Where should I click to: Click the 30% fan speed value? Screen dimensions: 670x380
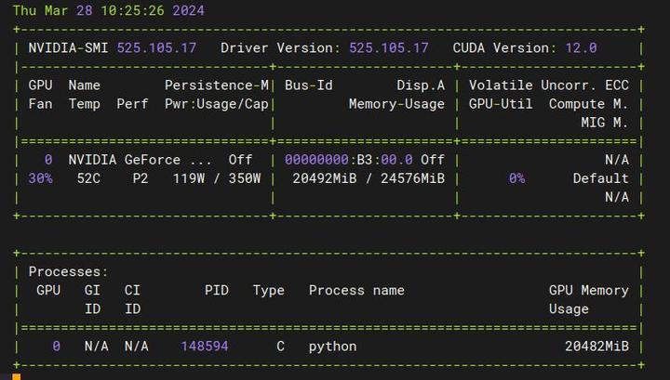pyautogui.click(x=40, y=178)
